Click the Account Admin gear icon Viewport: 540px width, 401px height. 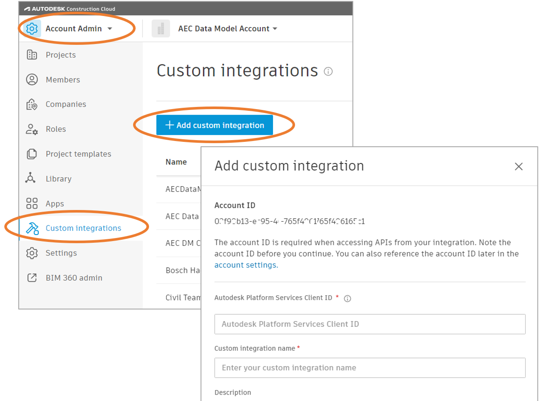tap(32, 29)
